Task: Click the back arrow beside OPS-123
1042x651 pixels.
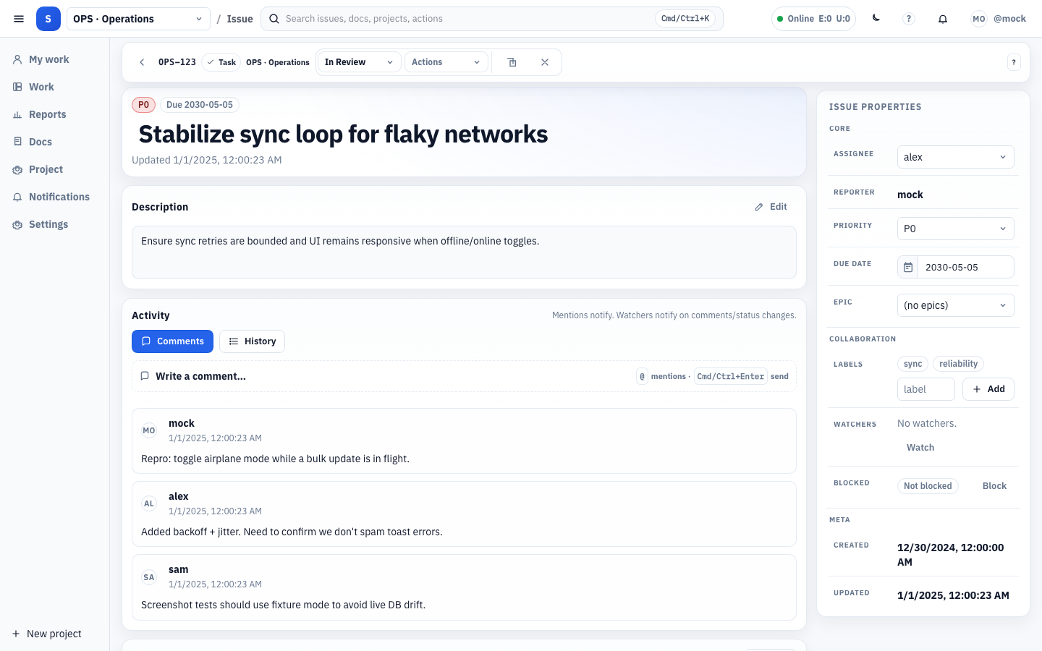Action: [x=142, y=62]
